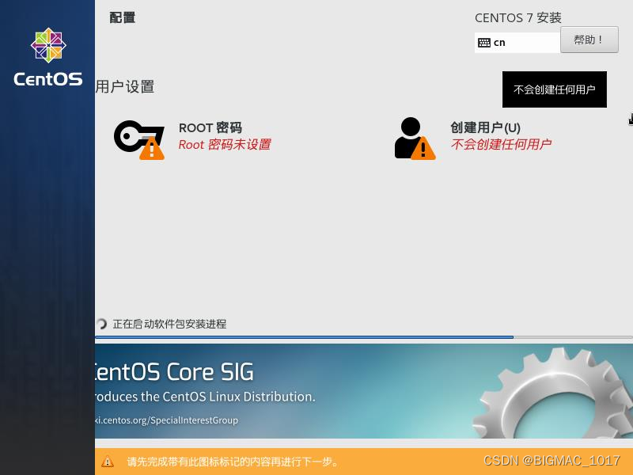Image resolution: width=633 pixels, height=475 pixels.
Task: Click the '用户设置' heading
Action: point(125,86)
